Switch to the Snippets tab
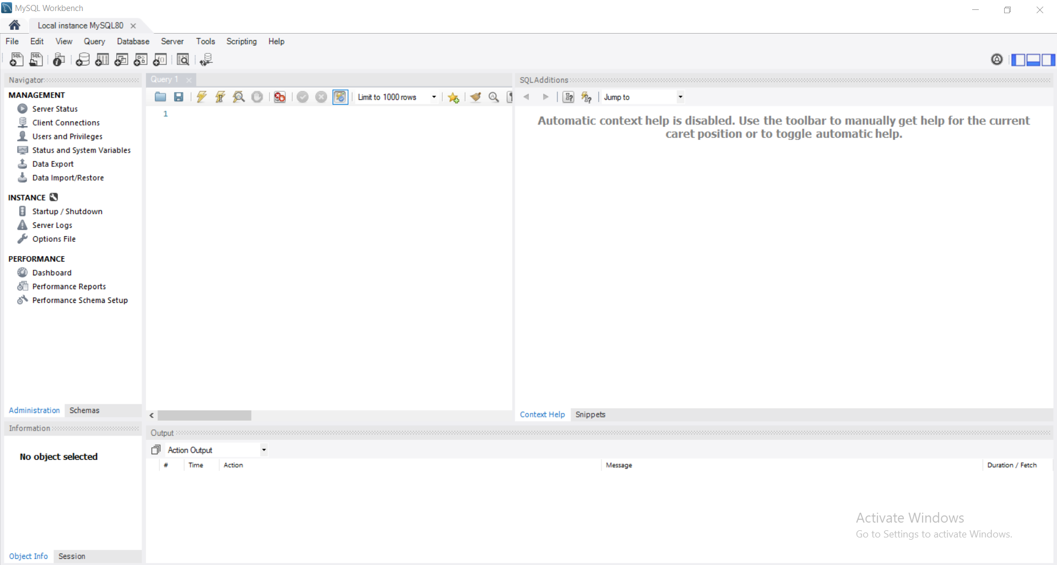 (590, 415)
